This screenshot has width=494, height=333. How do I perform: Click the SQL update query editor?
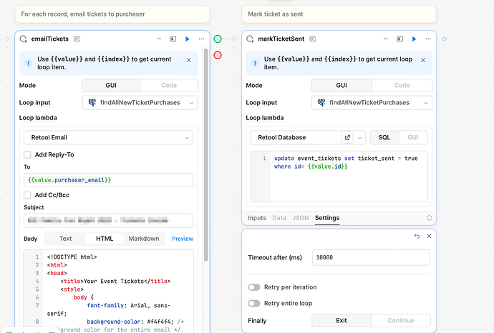click(339, 177)
